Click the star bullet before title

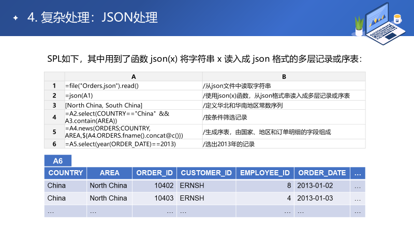[16, 18]
